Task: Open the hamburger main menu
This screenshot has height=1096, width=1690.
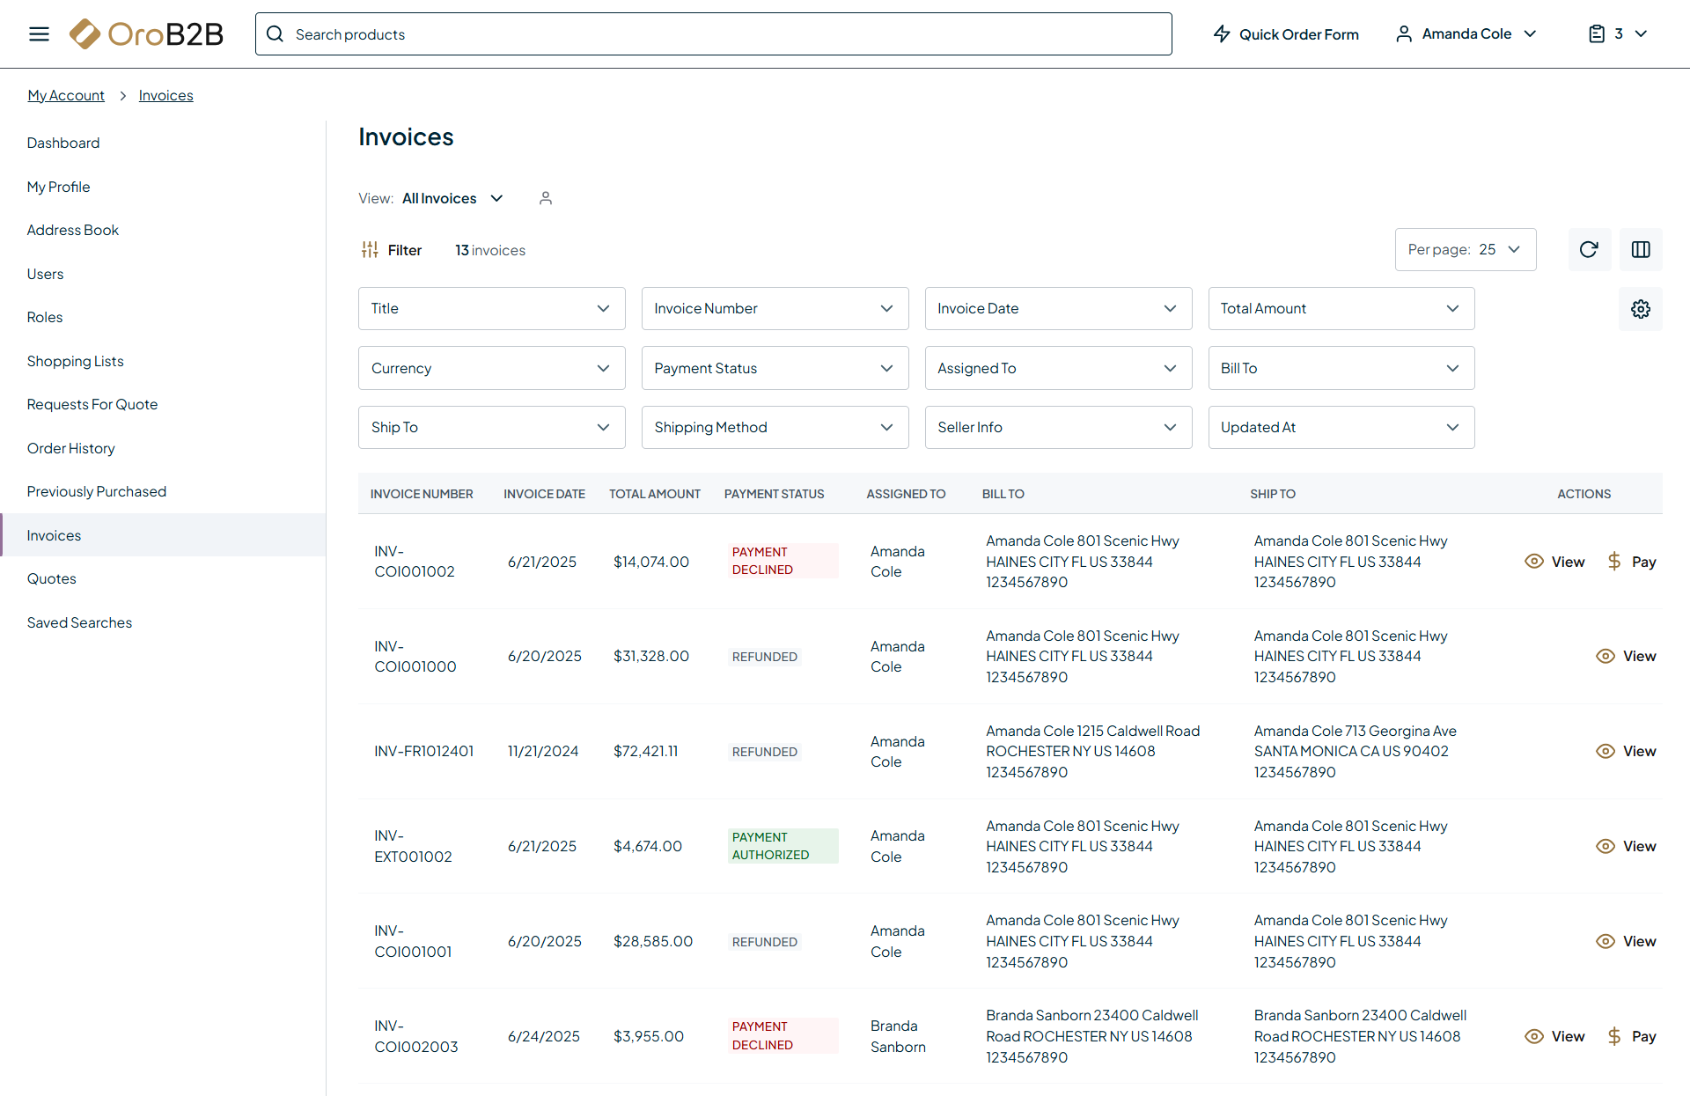Action: coord(39,34)
